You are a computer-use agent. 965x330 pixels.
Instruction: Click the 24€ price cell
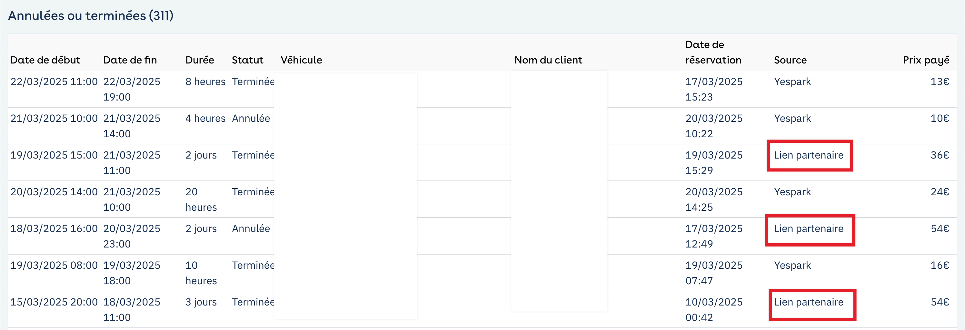click(x=940, y=191)
